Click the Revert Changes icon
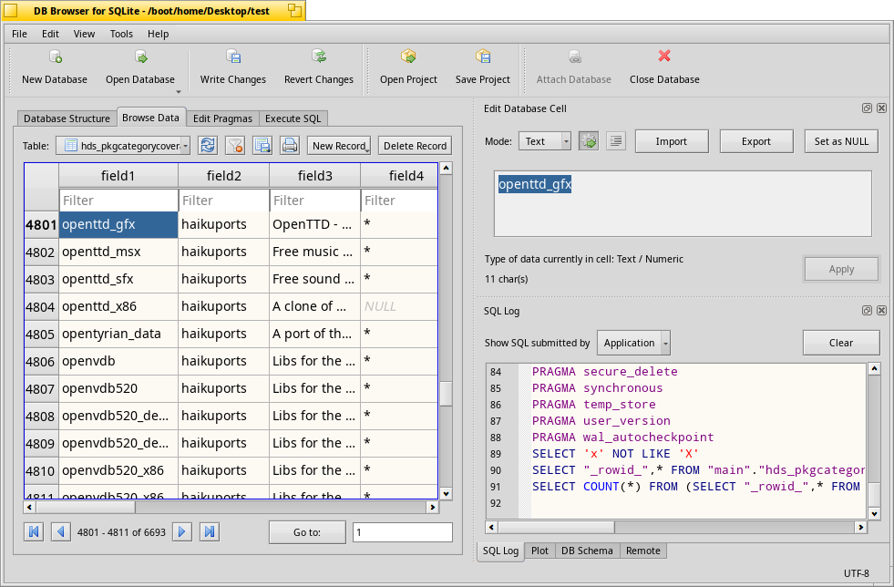 pos(319,57)
